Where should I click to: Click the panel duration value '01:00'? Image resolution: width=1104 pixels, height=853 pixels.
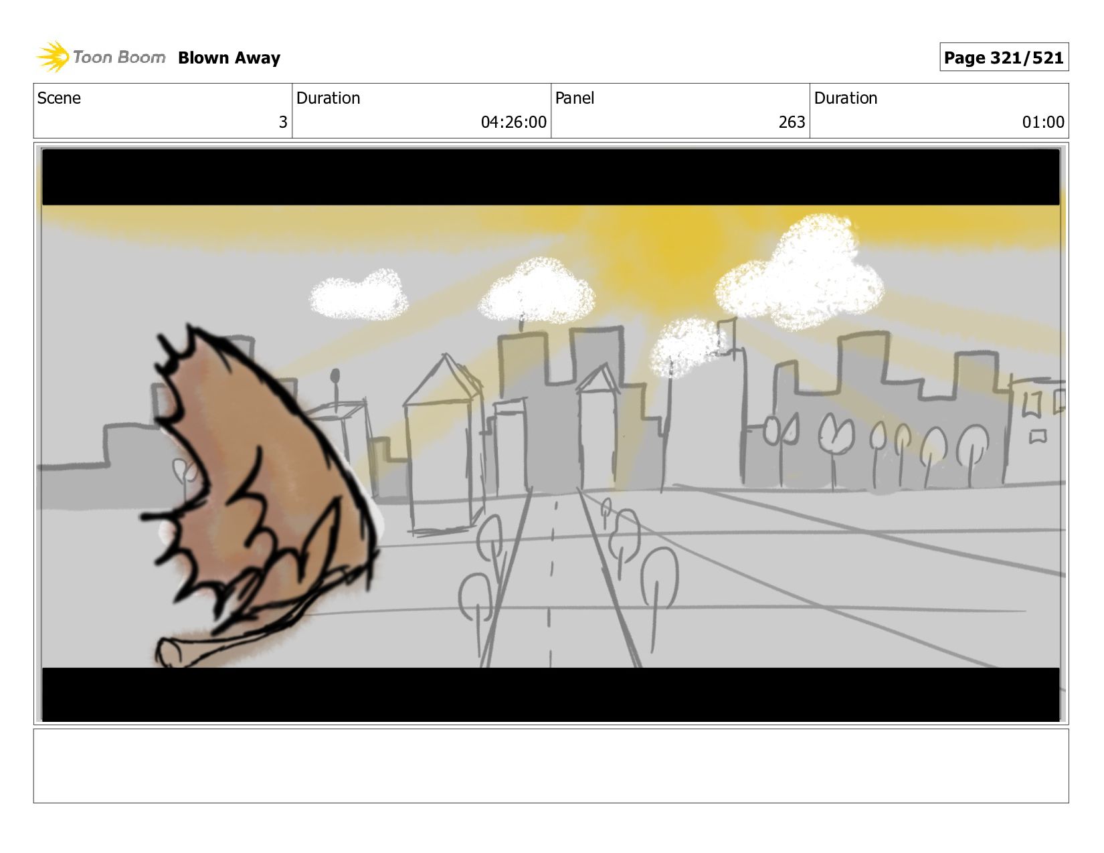point(1043,122)
